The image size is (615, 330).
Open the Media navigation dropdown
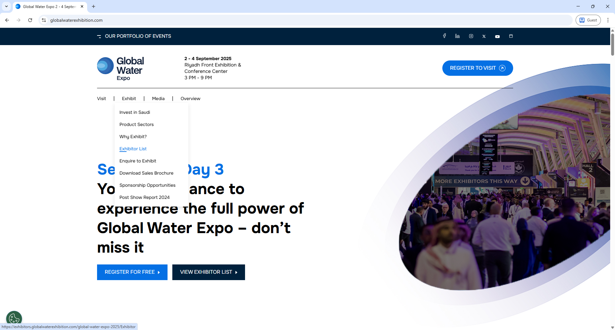coord(158,98)
